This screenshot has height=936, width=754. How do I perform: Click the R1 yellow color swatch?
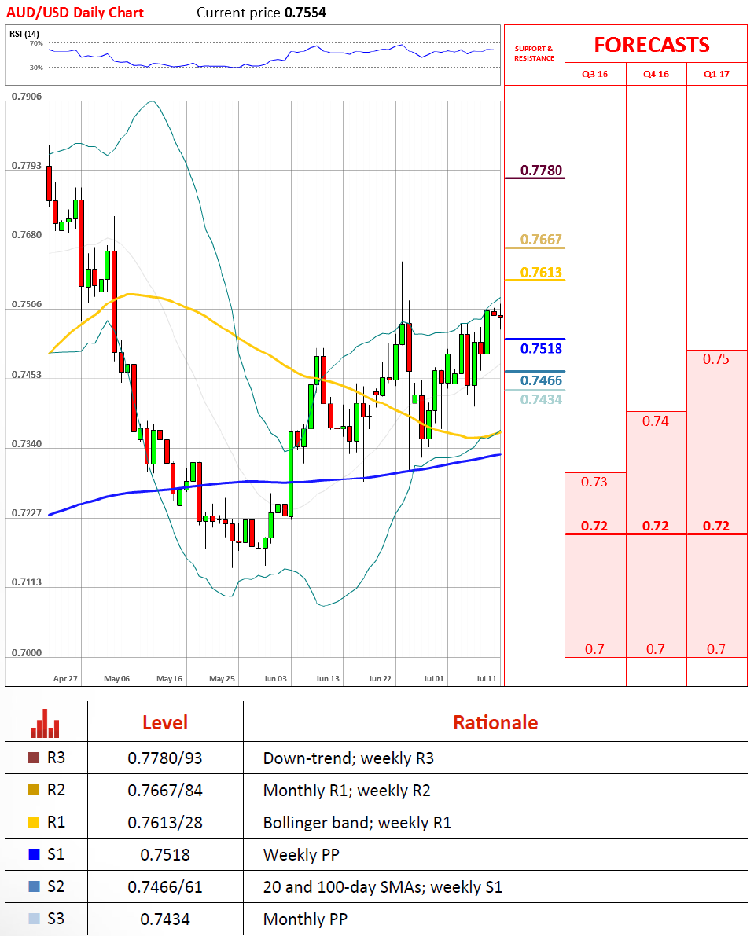coord(34,822)
